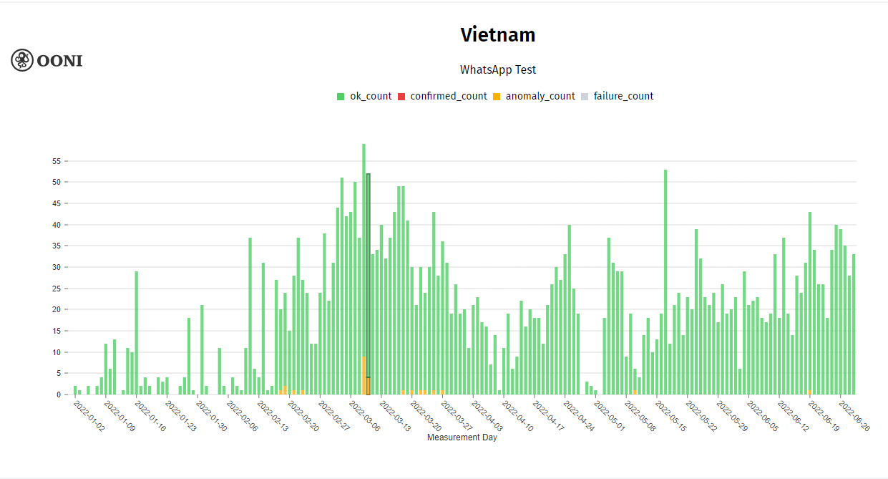The image size is (888, 479).
Task: Select the tall green bar reaching 53 in May
Action: point(665,286)
